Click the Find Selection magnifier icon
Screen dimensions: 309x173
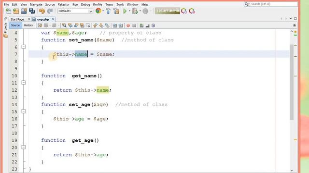(x=64, y=25)
